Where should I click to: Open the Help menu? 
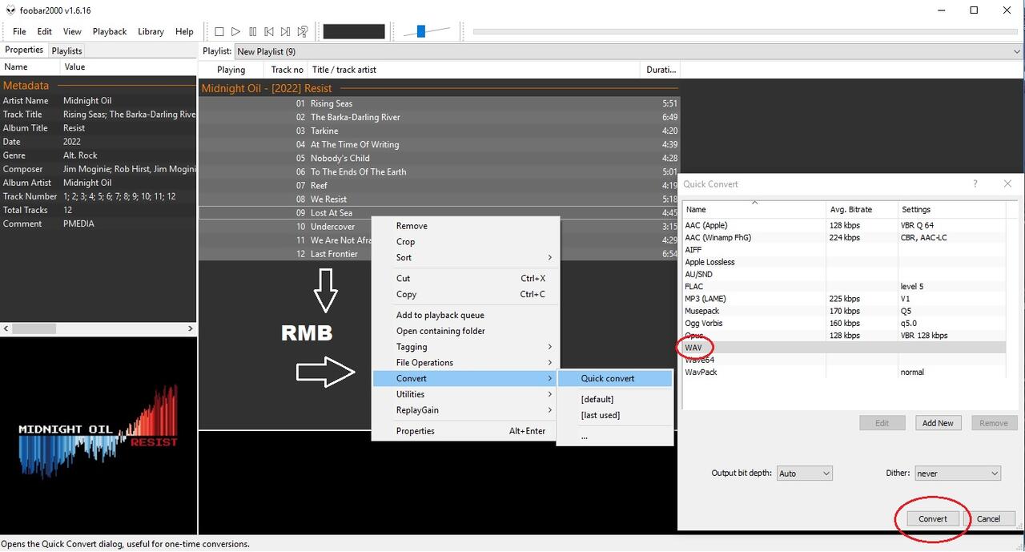point(184,31)
